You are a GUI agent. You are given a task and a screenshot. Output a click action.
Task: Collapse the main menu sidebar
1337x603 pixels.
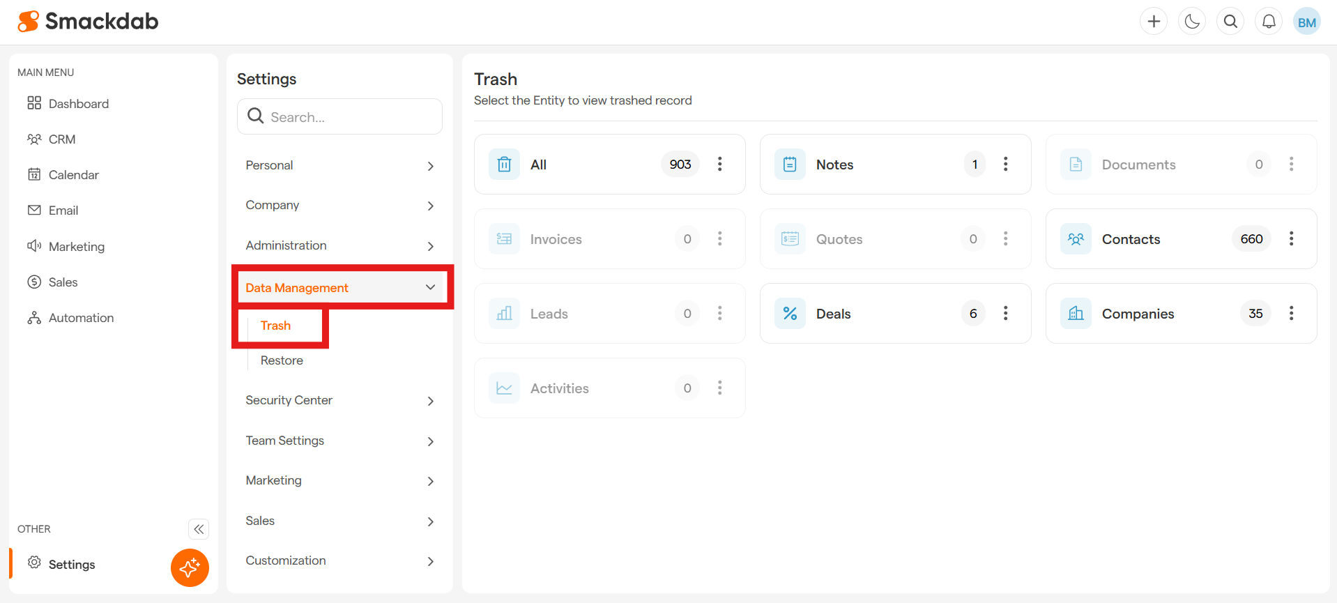click(199, 529)
